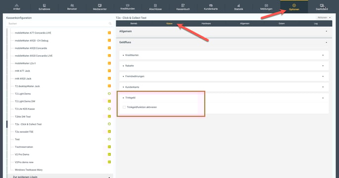
Task: Switch to the Hardware tab
Action: [206, 24]
